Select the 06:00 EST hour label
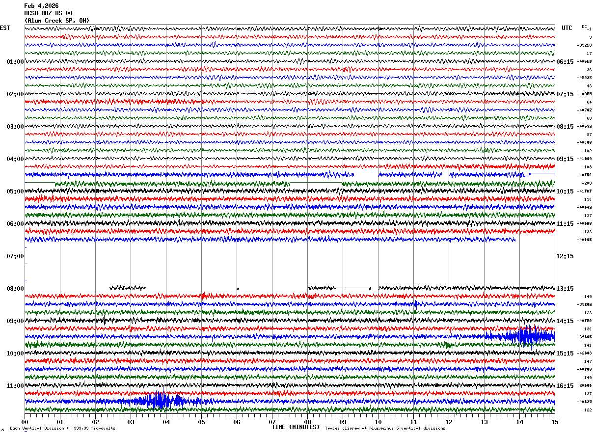 click(15, 224)
